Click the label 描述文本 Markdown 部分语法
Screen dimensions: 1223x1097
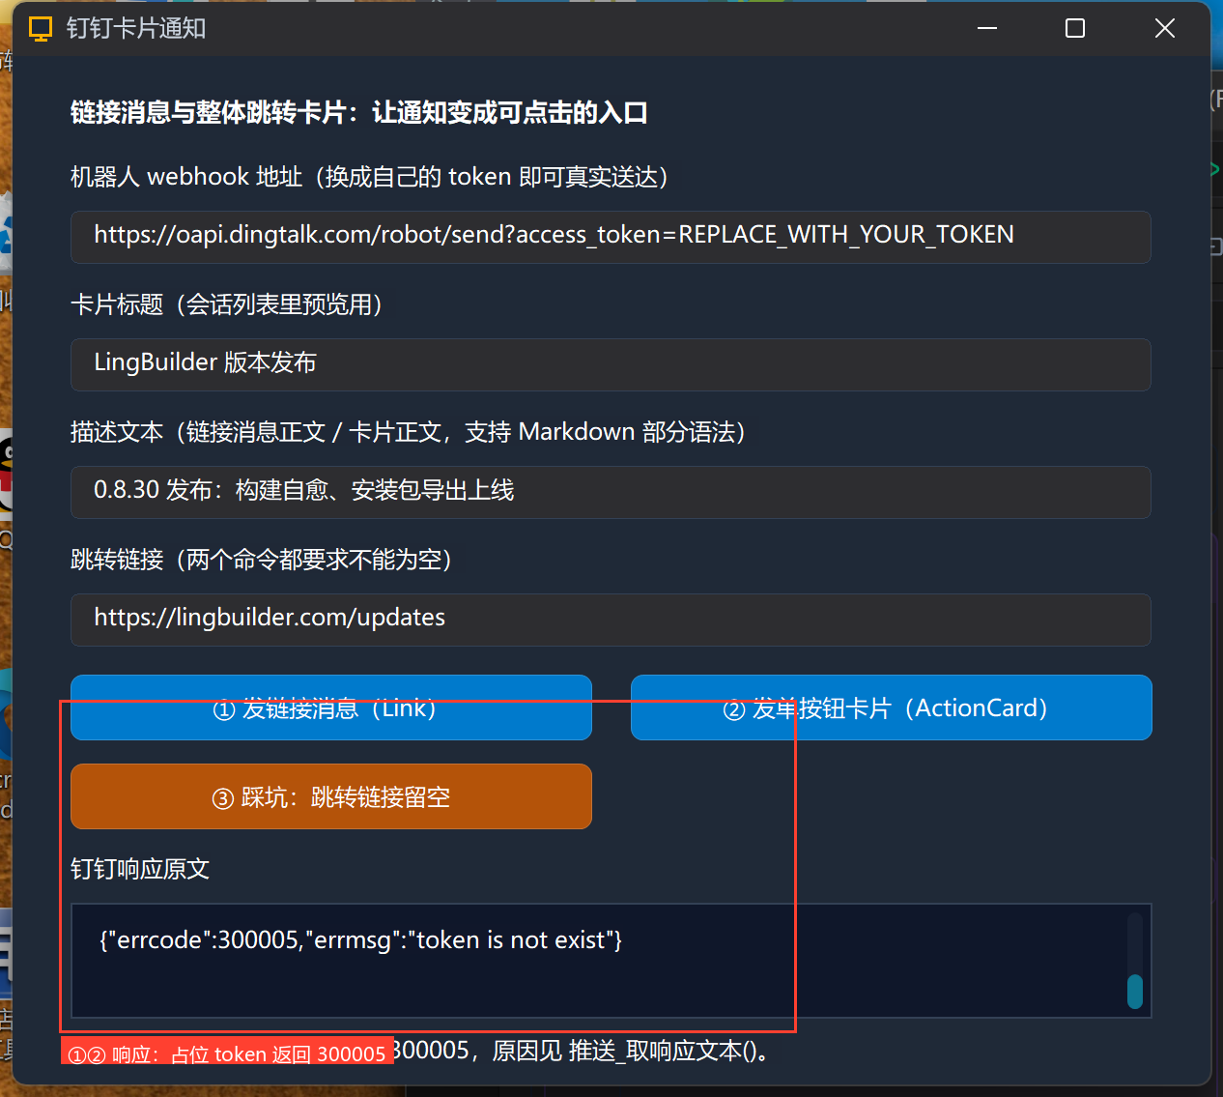(x=409, y=432)
